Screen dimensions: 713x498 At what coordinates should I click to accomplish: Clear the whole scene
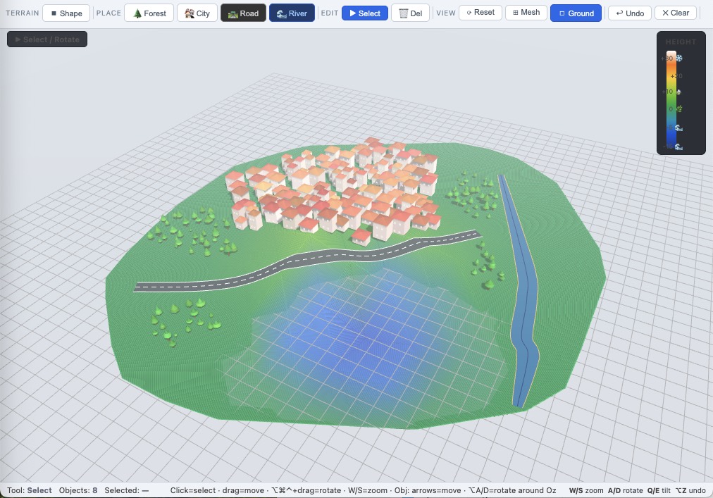[676, 13]
